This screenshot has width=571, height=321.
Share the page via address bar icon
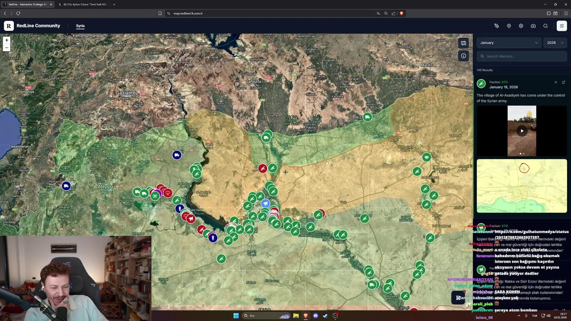[393, 13]
